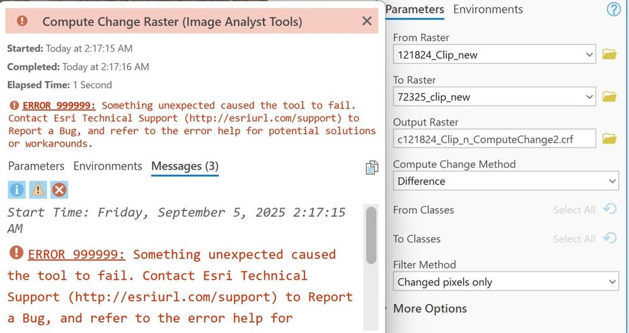The height and width of the screenshot is (333, 629).
Task: Copy messages using the clipboard icon
Action: tap(372, 167)
